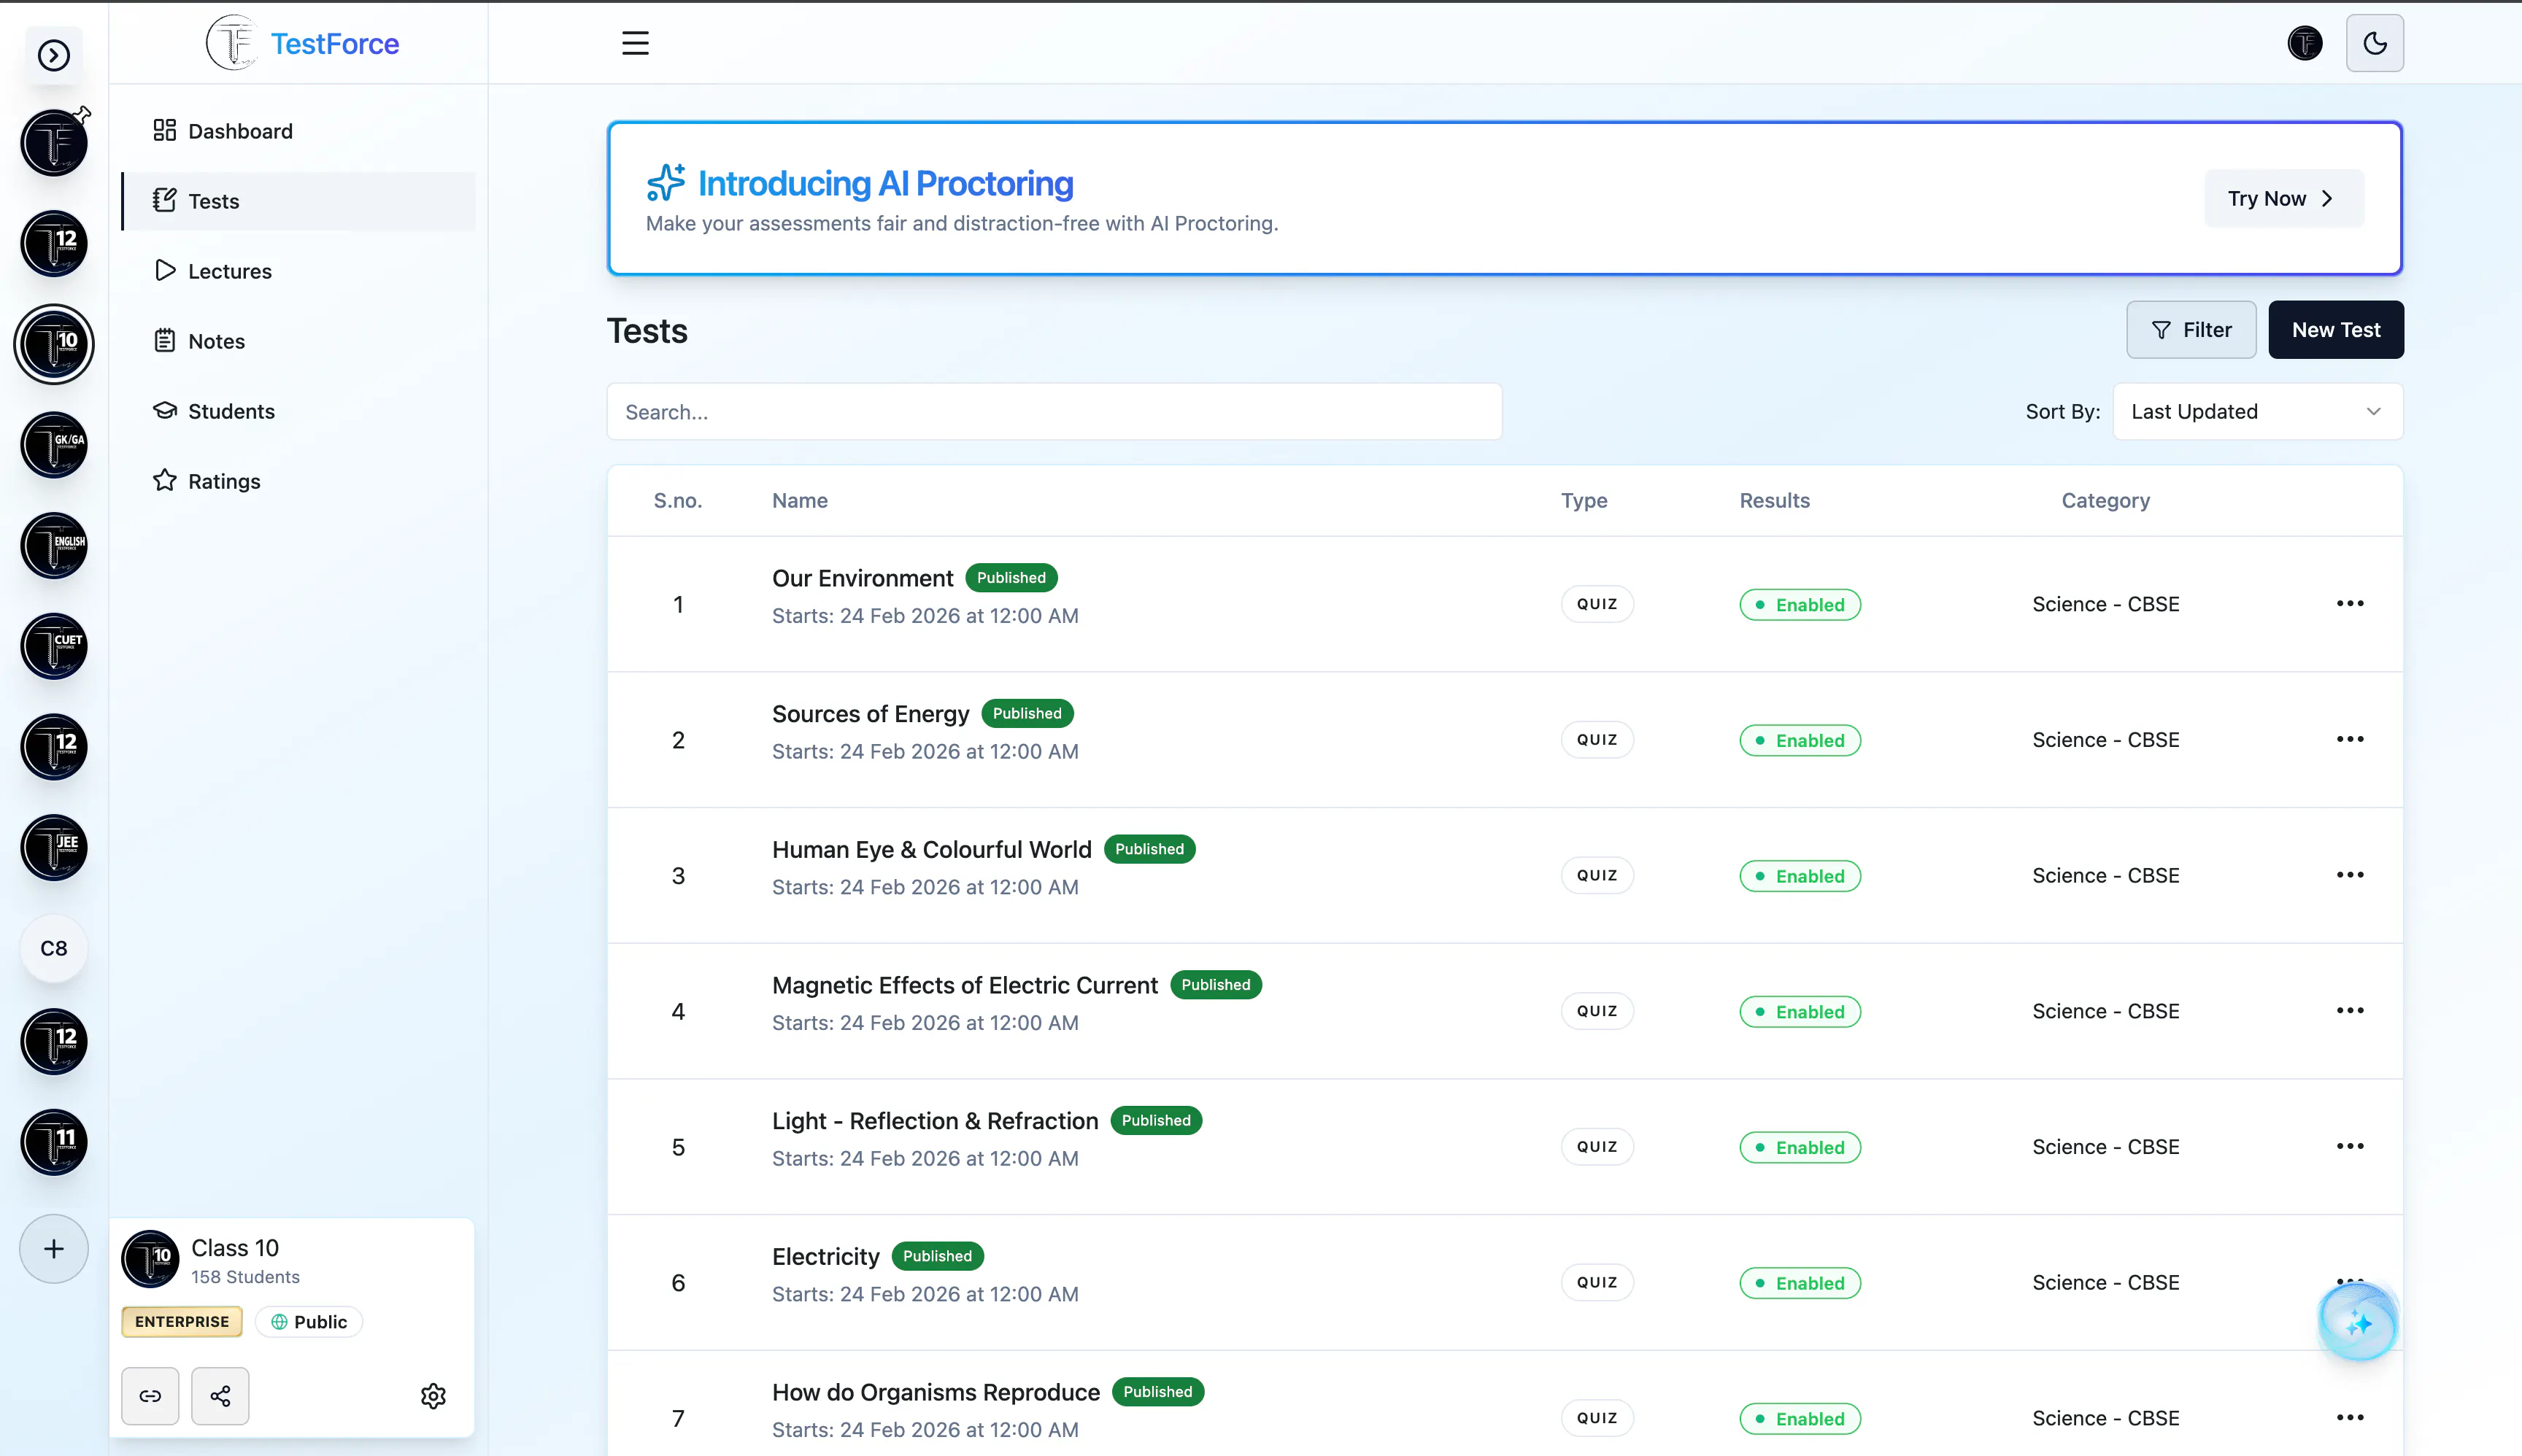Click the Filter button
This screenshot has height=1456, width=2522.
point(2191,329)
